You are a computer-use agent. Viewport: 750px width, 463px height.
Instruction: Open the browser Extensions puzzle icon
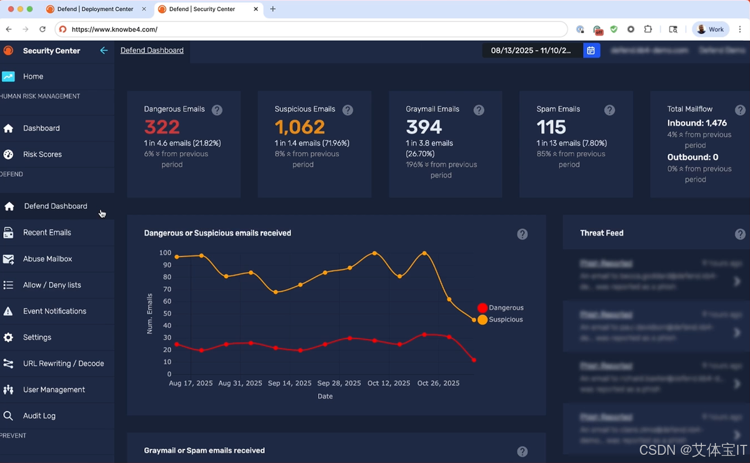coord(647,29)
